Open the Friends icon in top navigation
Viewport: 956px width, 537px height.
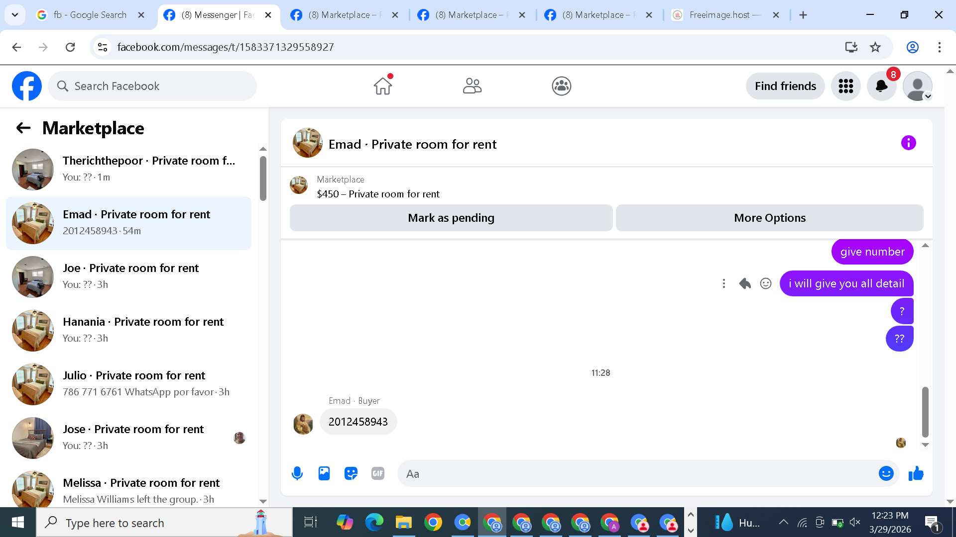click(472, 86)
